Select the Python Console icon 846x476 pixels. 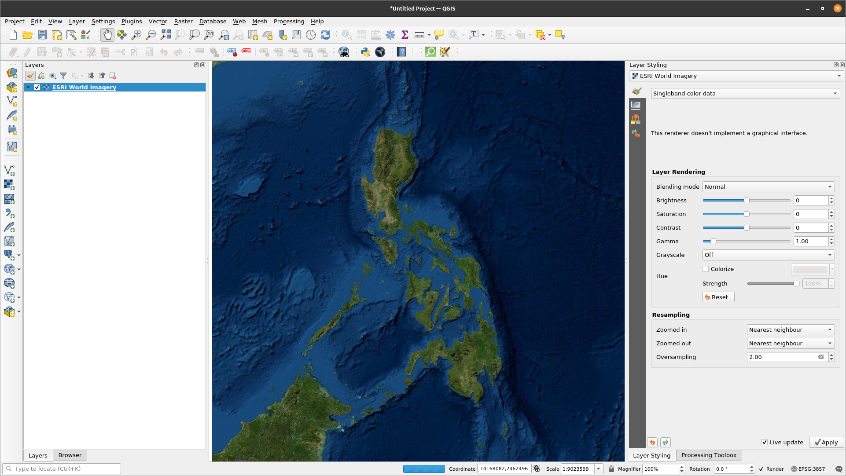click(x=364, y=51)
